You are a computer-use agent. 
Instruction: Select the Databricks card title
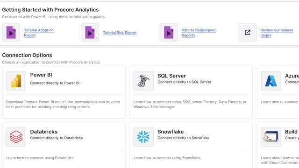tap(43, 132)
